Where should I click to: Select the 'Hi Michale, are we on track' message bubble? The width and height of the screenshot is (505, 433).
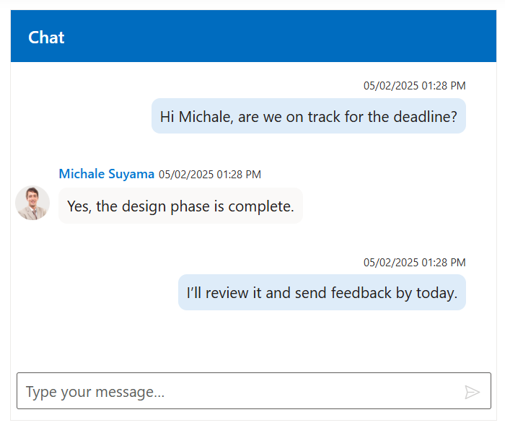point(308,116)
